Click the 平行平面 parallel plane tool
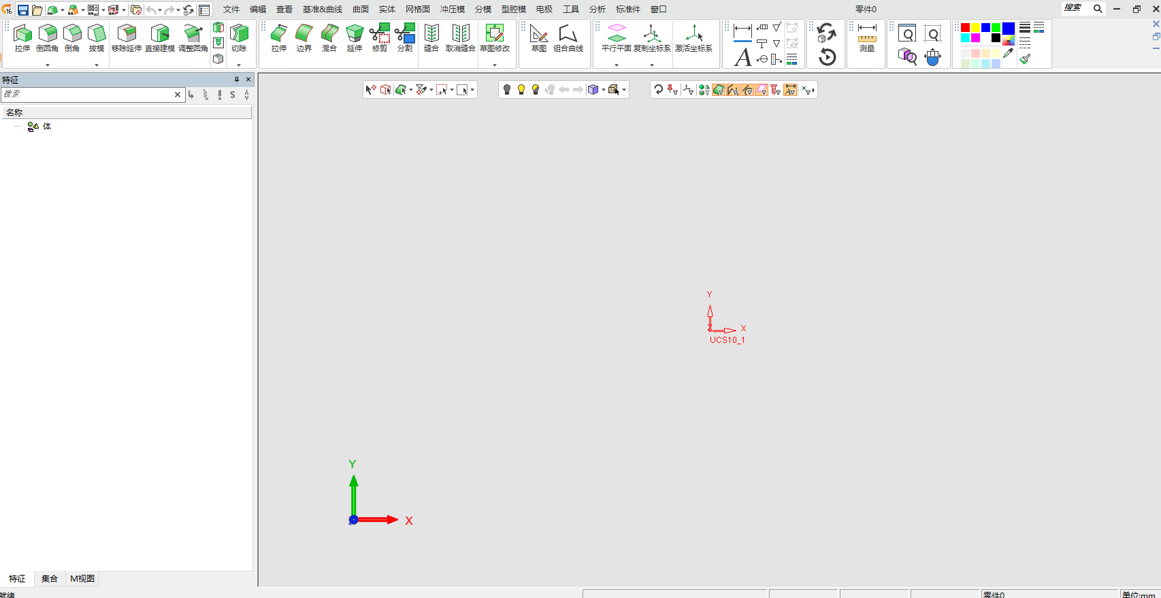 click(616, 38)
